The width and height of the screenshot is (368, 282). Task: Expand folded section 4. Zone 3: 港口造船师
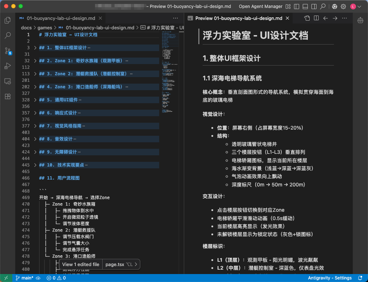[35, 87]
